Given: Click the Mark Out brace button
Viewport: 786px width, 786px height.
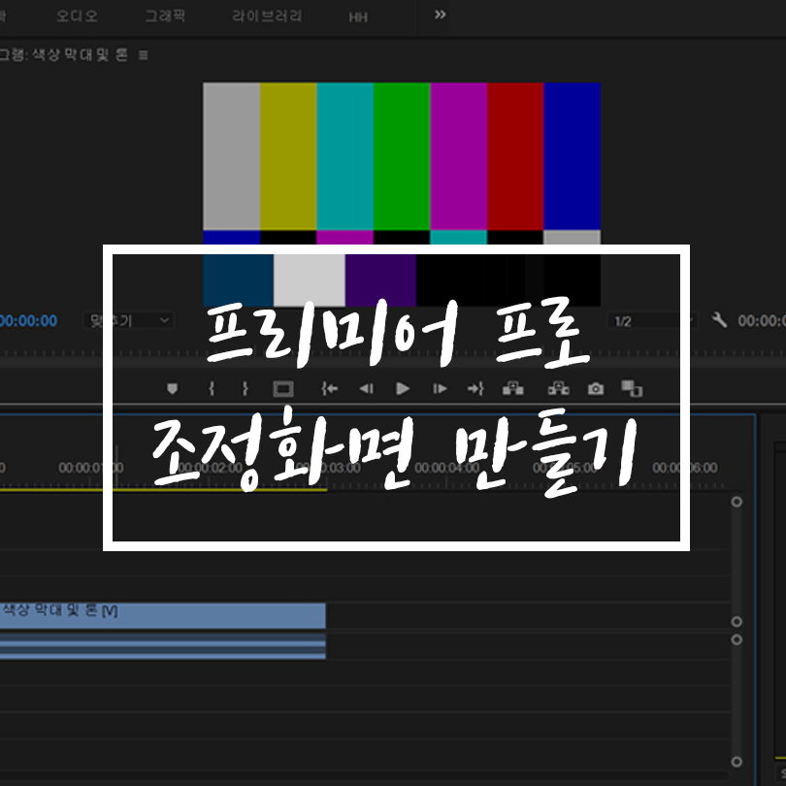Looking at the screenshot, I should (246, 388).
